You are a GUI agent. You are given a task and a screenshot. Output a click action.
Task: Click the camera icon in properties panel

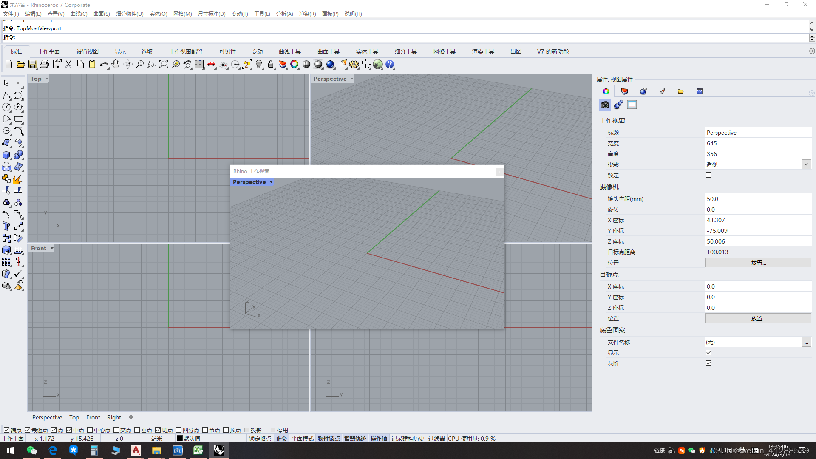605,105
